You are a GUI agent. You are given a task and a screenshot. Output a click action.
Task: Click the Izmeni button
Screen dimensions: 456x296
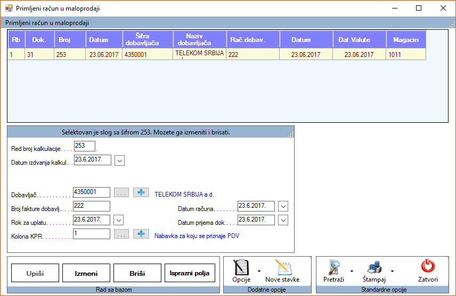point(86,273)
